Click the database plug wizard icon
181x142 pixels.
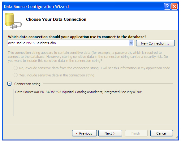13,21
